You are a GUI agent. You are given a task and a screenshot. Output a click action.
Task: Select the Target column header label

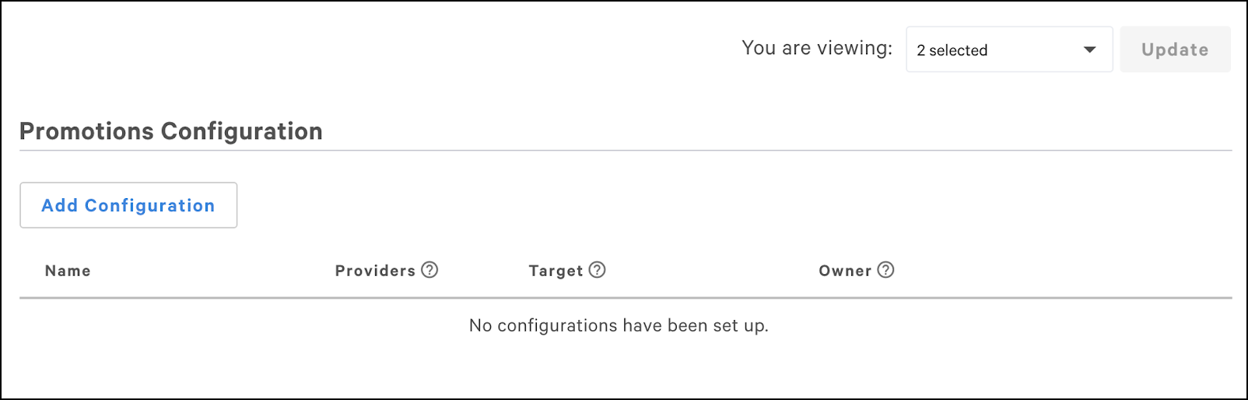click(556, 271)
